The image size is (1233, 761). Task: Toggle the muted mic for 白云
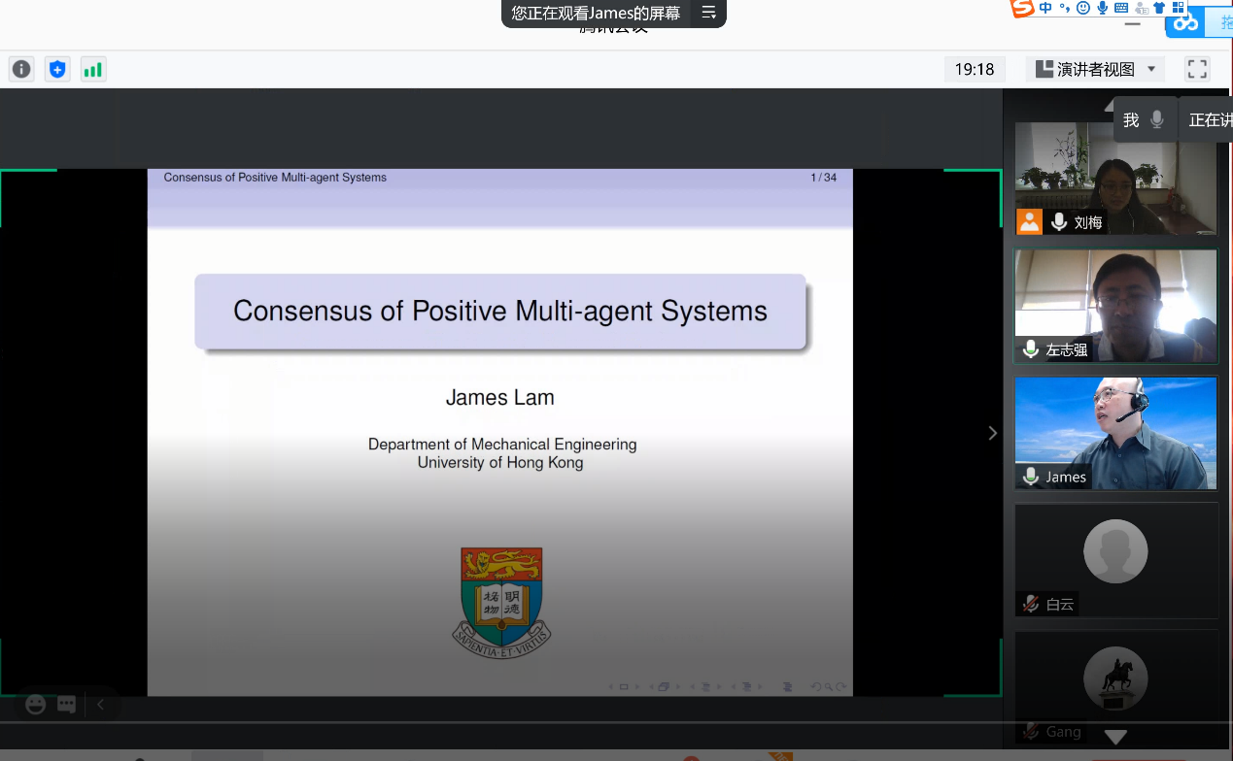click(x=1031, y=604)
